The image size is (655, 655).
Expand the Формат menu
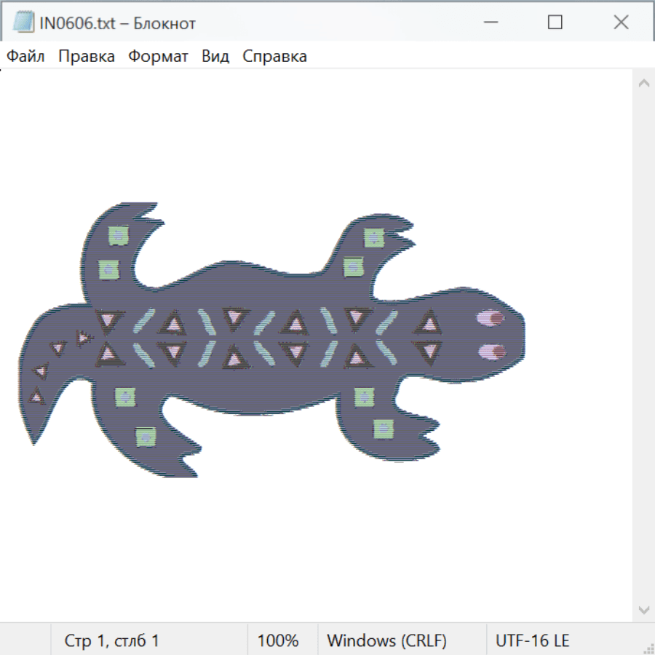[158, 57]
